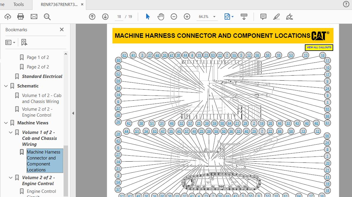Click callout 41 in the top row
Screen dimensions: 352x197
click(x=133, y=55)
